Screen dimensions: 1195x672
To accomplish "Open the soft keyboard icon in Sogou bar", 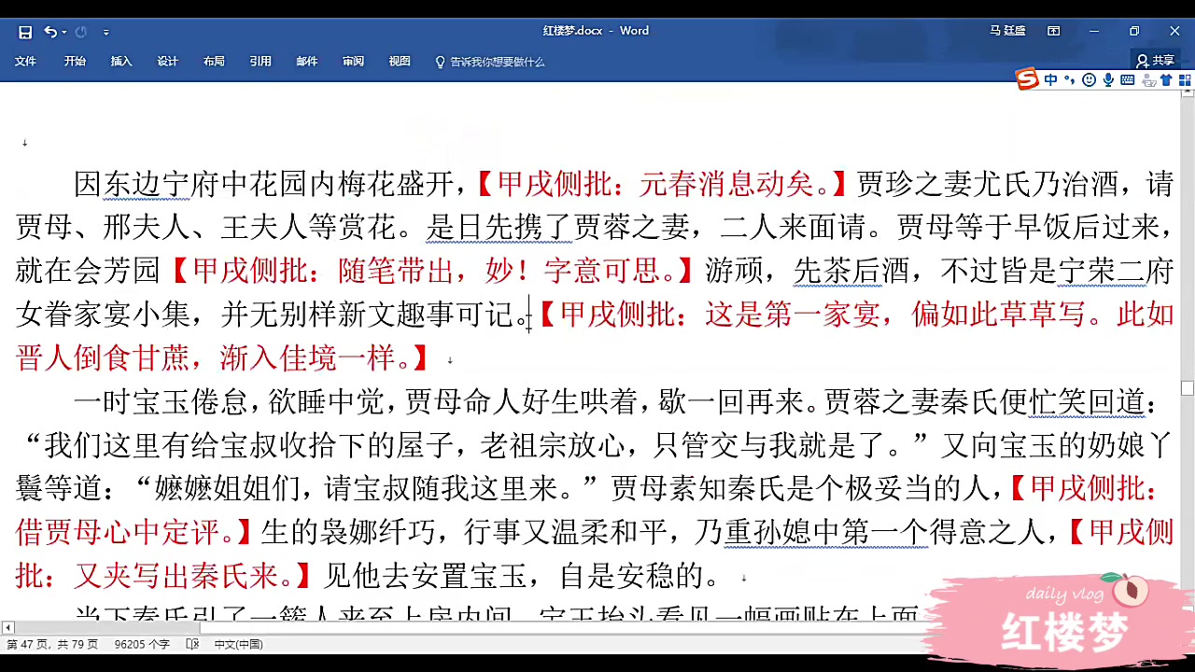I will pyautogui.click(x=1128, y=80).
